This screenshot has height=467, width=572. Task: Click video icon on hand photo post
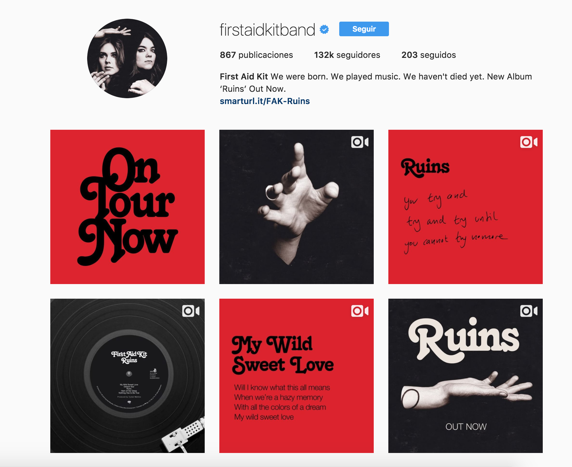pyautogui.click(x=360, y=142)
